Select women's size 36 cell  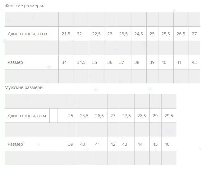110,62
